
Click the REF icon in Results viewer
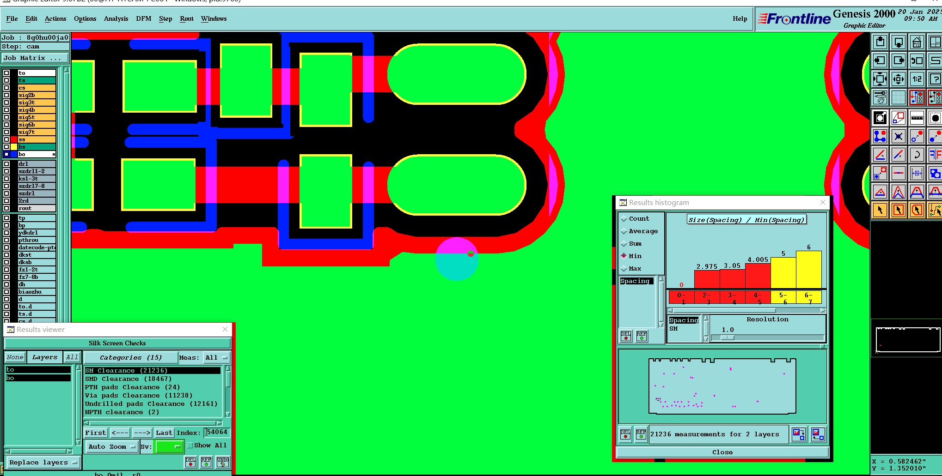click(x=206, y=462)
